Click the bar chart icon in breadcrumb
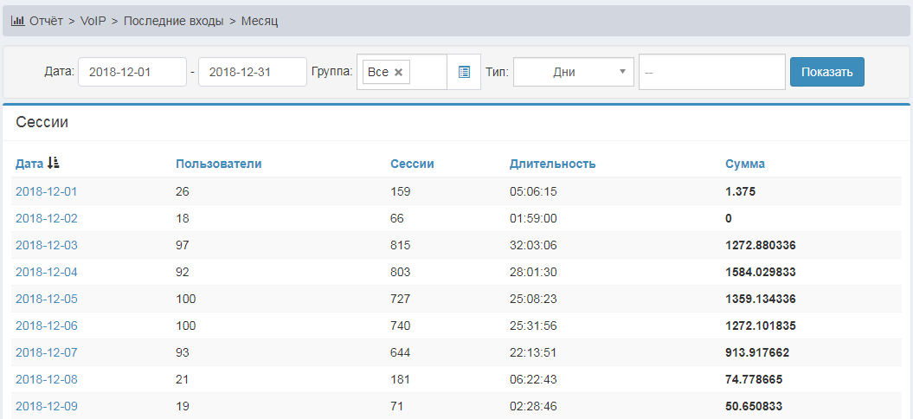This screenshot has width=913, height=419. pos(17,21)
